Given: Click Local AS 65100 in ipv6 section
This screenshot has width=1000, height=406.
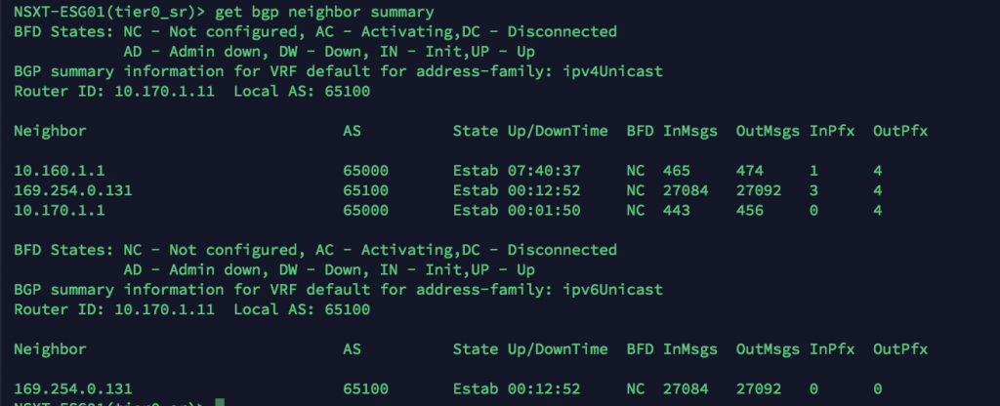Looking at the screenshot, I should (x=347, y=309).
